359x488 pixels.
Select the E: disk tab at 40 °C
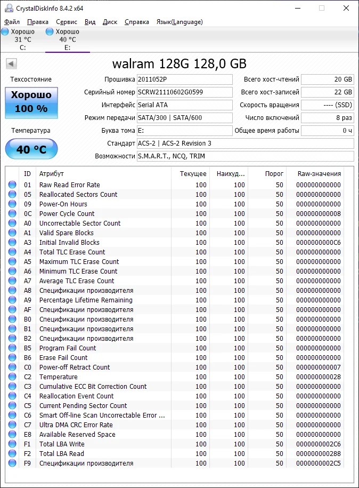click(67, 39)
